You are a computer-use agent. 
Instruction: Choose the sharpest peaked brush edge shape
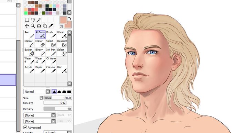coord(54,91)
